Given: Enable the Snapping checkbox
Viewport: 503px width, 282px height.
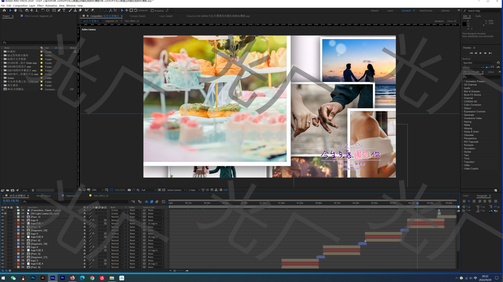Looking at the screenshot, I should click(152, 11).
